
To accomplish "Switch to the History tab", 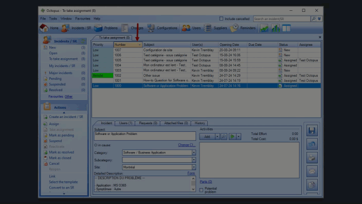I will coord(200,123).
